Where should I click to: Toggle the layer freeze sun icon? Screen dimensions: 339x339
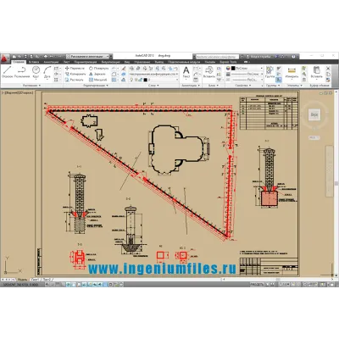(x=136, y=80)
